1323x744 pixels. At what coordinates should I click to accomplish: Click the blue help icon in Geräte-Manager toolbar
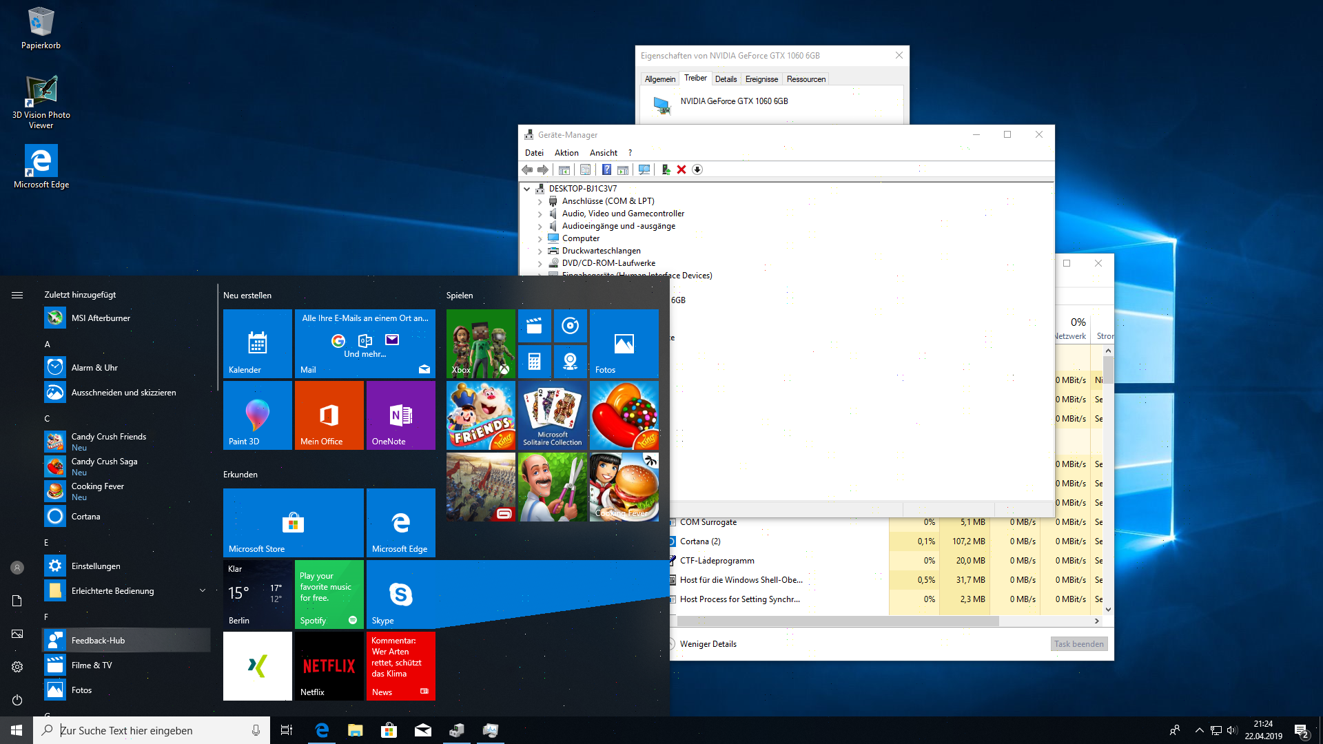coord(606,169)
